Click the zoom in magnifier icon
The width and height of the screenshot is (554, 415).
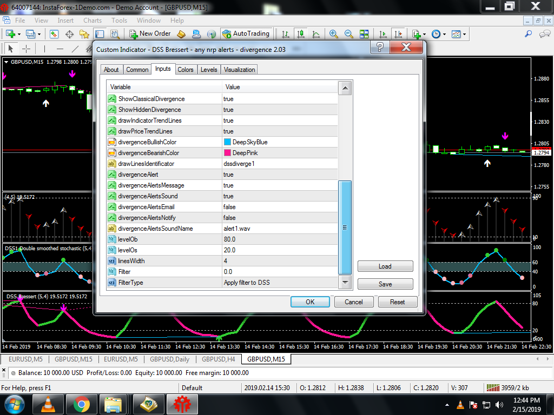tap(334, 34)
